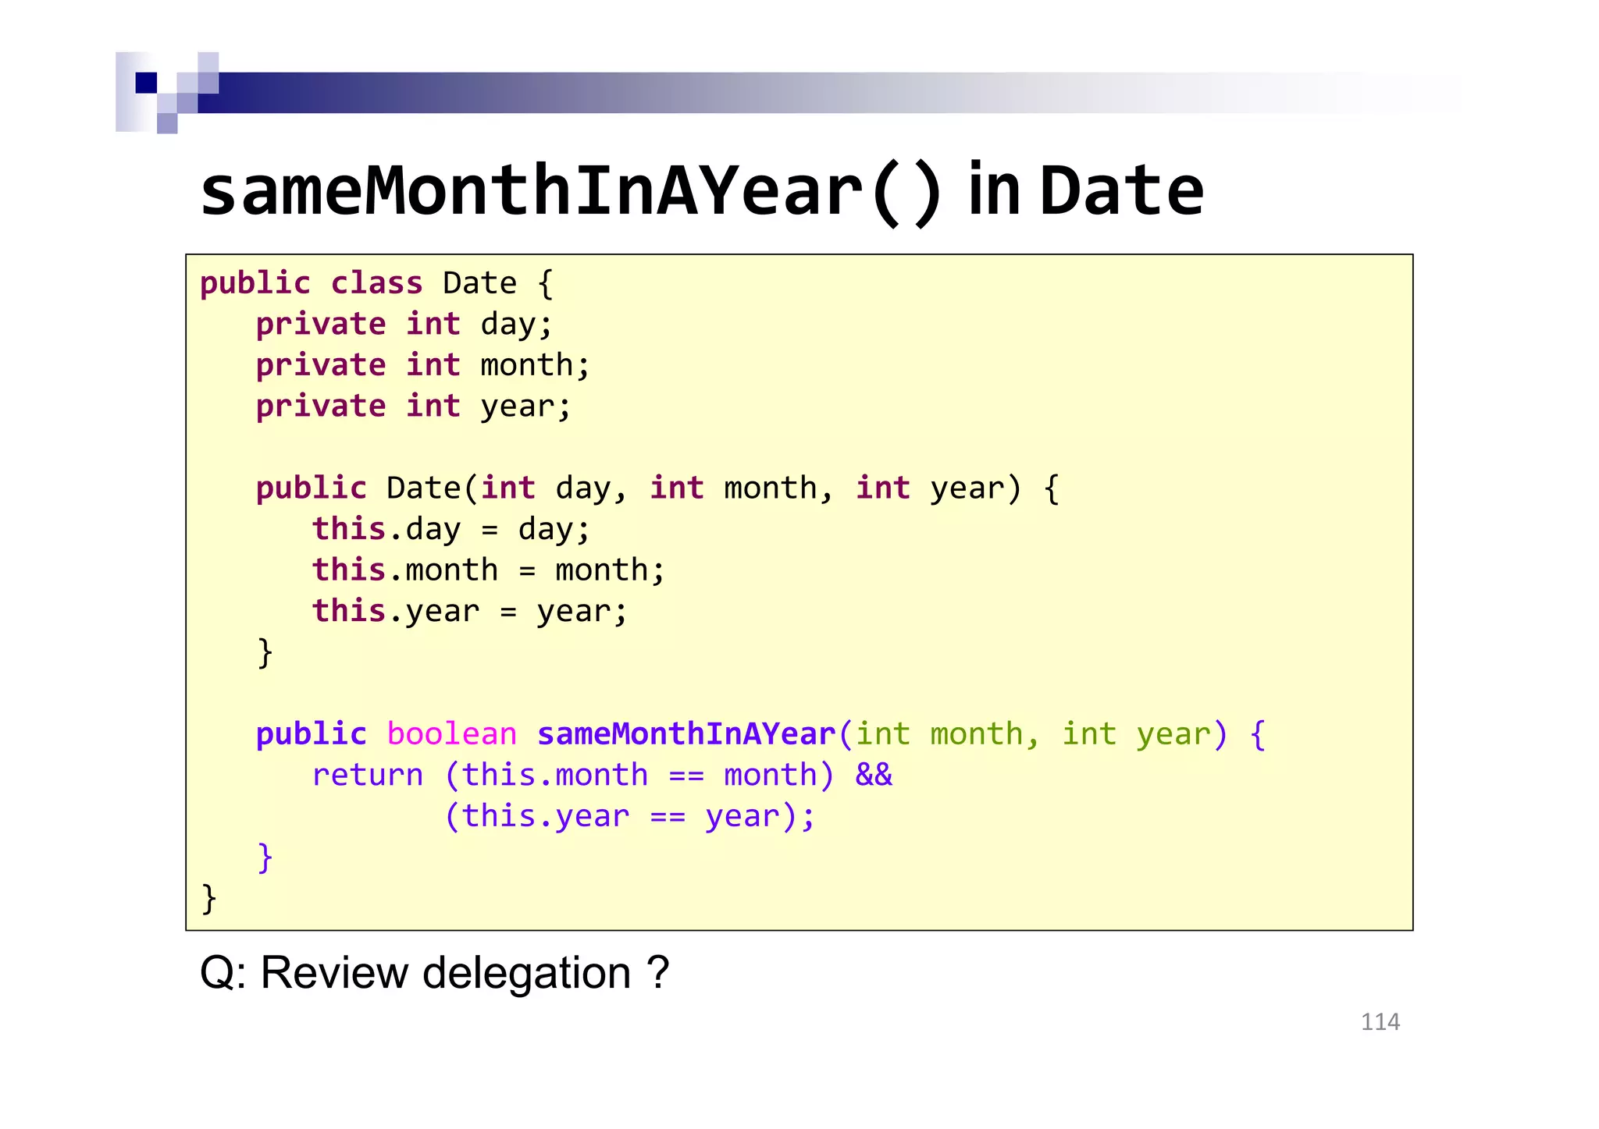Click the line 'this.year = year;'
Image resolution: width=1599 pixels, height=1129 pixels.
470,611
